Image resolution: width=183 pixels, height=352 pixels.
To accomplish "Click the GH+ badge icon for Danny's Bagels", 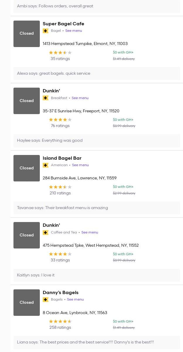I will tap(45, 300).
